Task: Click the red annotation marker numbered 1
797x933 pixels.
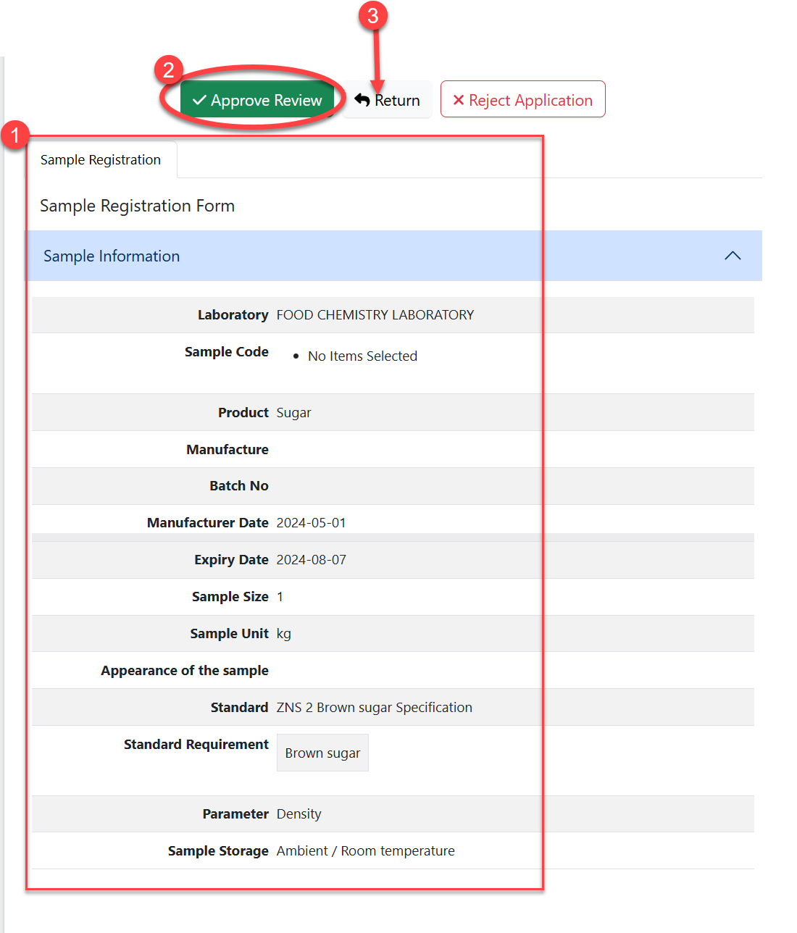Action: point(15,135)
